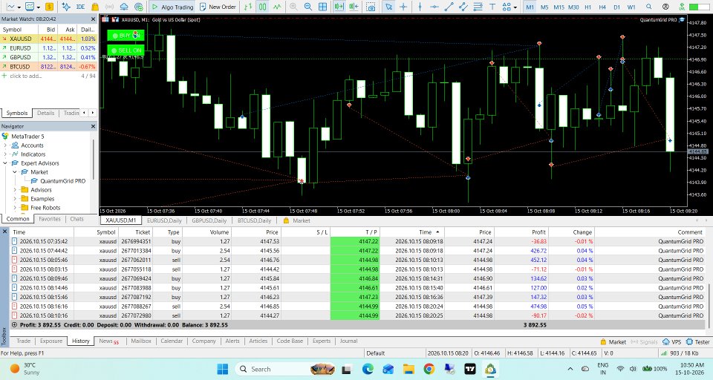Draw a vertical line on chart
Screen dimensions: 713x380
(420, 7)
